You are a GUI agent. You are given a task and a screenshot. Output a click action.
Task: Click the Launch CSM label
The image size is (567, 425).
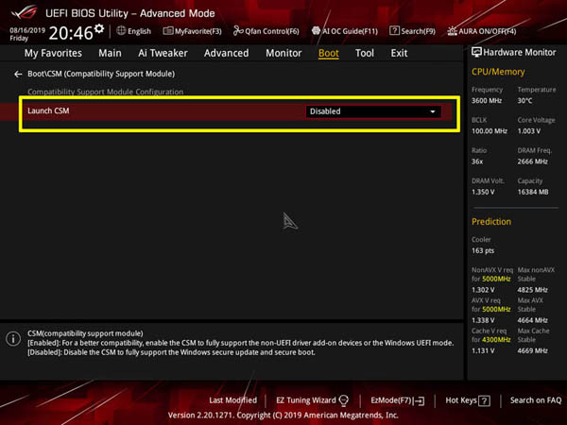tap(48, 110)
